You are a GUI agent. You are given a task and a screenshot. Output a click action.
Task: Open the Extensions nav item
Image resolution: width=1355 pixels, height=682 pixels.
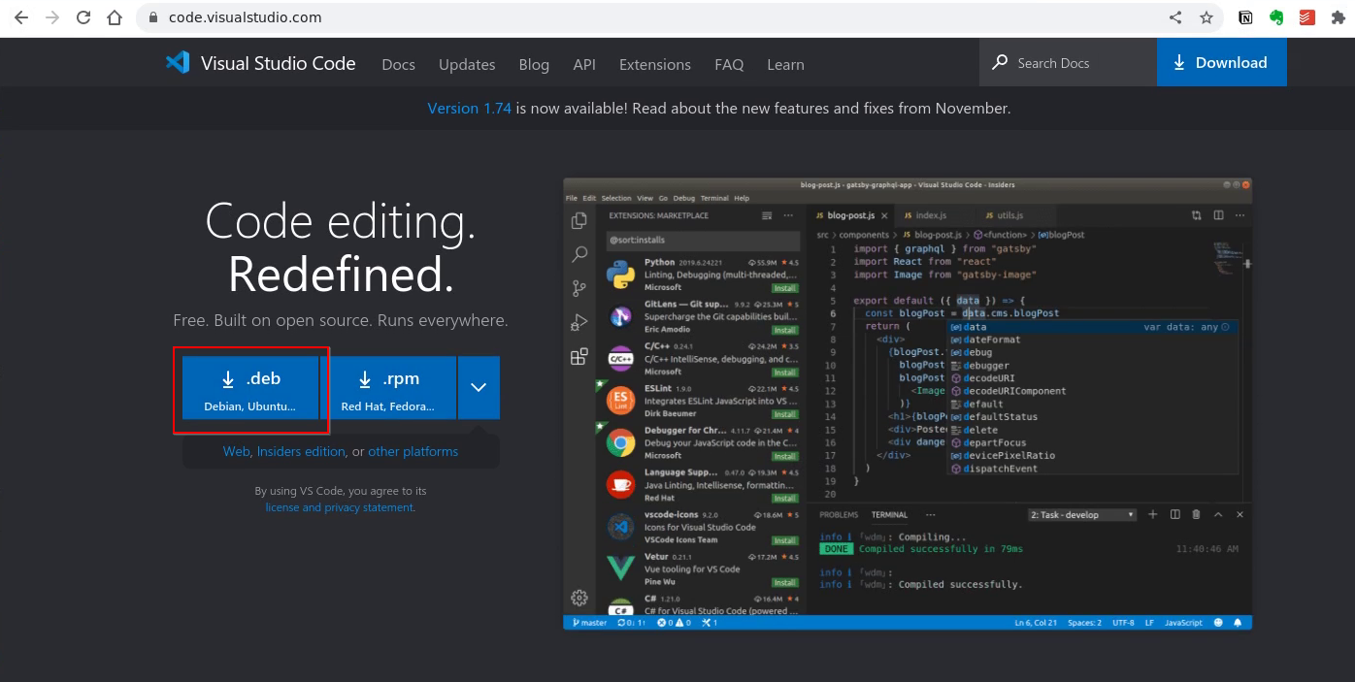pos(655,64)
